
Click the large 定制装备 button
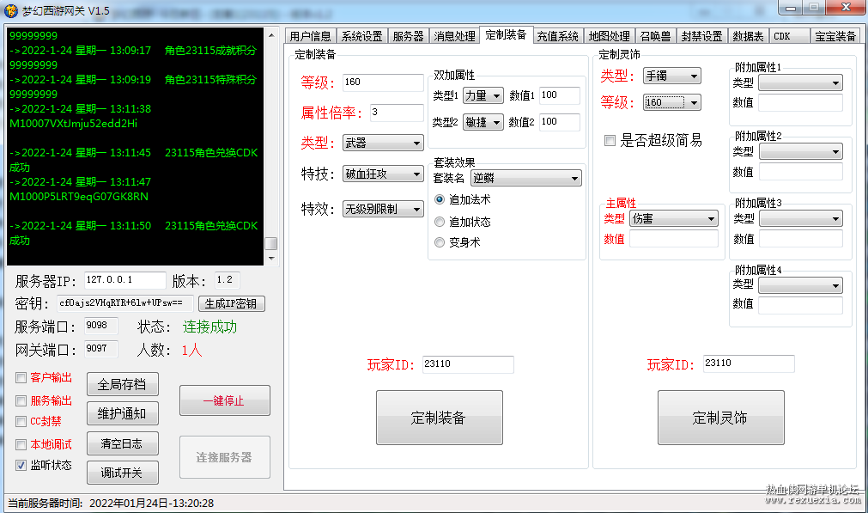[440, 418]
